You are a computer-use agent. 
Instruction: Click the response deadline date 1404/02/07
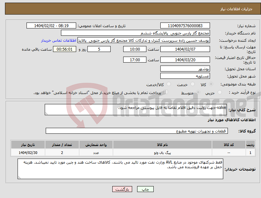click(185, 49)
